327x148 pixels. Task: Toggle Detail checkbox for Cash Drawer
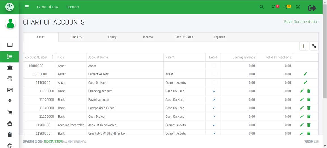click(x=214, y=116)
